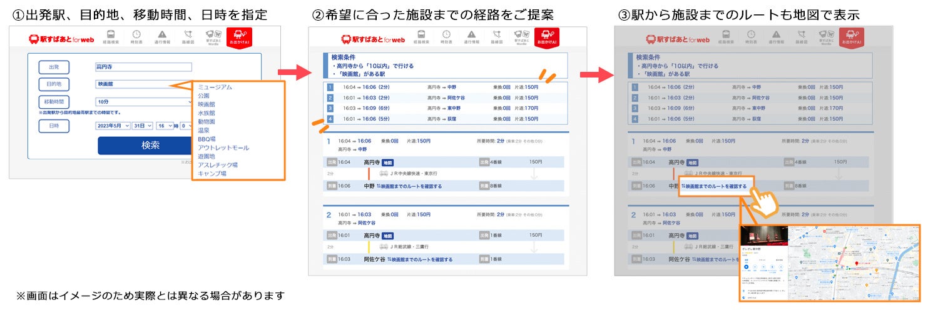
Task: Open 路線図 icon in search form screen
Action: pos(188,37)
